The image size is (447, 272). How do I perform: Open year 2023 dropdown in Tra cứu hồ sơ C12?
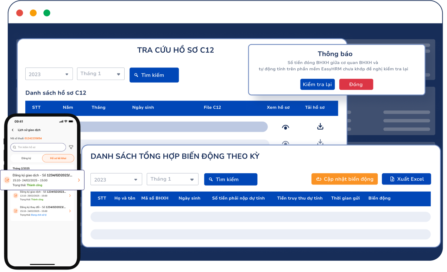click(x=49, y=74)
